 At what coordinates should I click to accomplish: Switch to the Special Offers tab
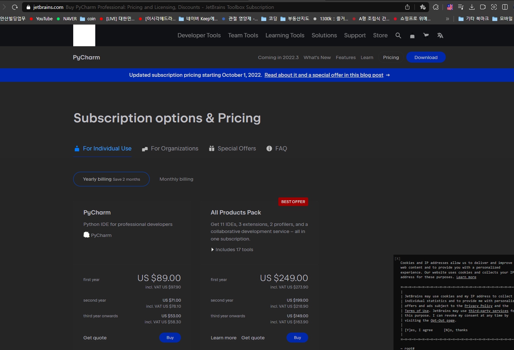click(x=232, y=149)
